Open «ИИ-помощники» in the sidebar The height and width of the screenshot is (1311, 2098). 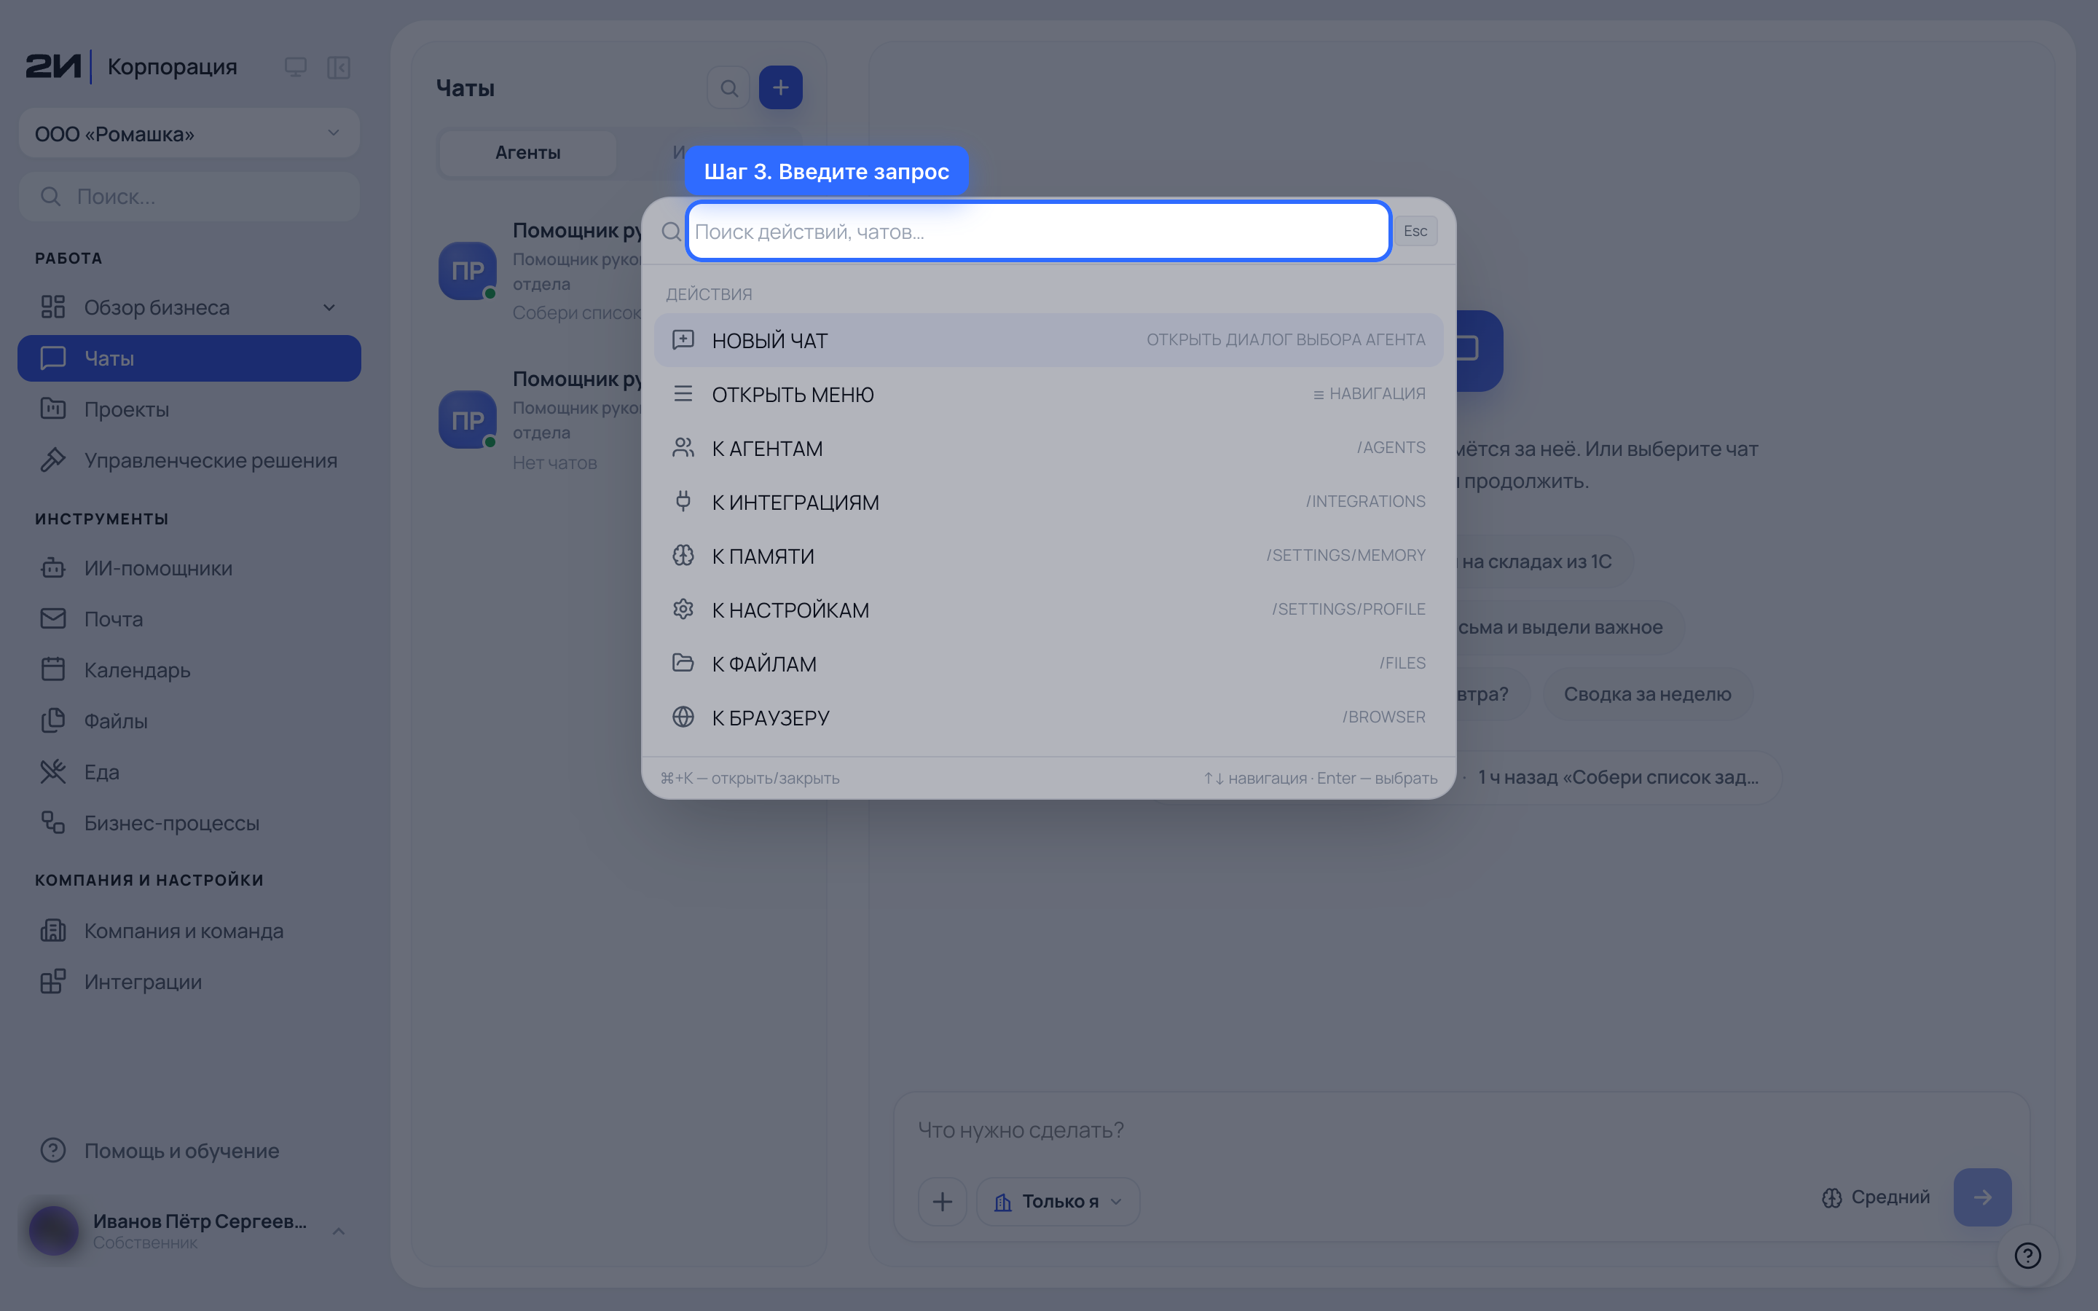point(189,568)
